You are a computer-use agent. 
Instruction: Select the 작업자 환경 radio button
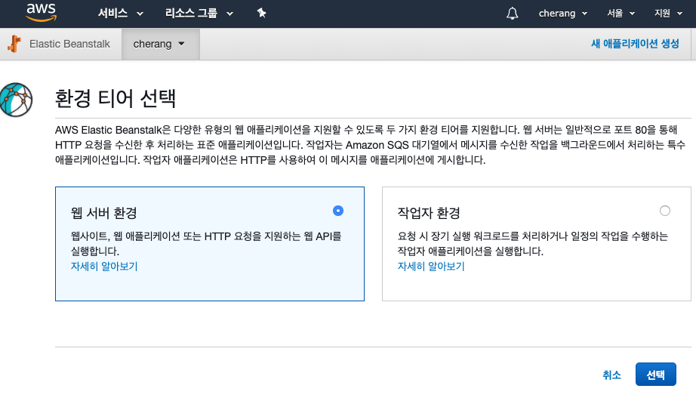tap(665, 211)
